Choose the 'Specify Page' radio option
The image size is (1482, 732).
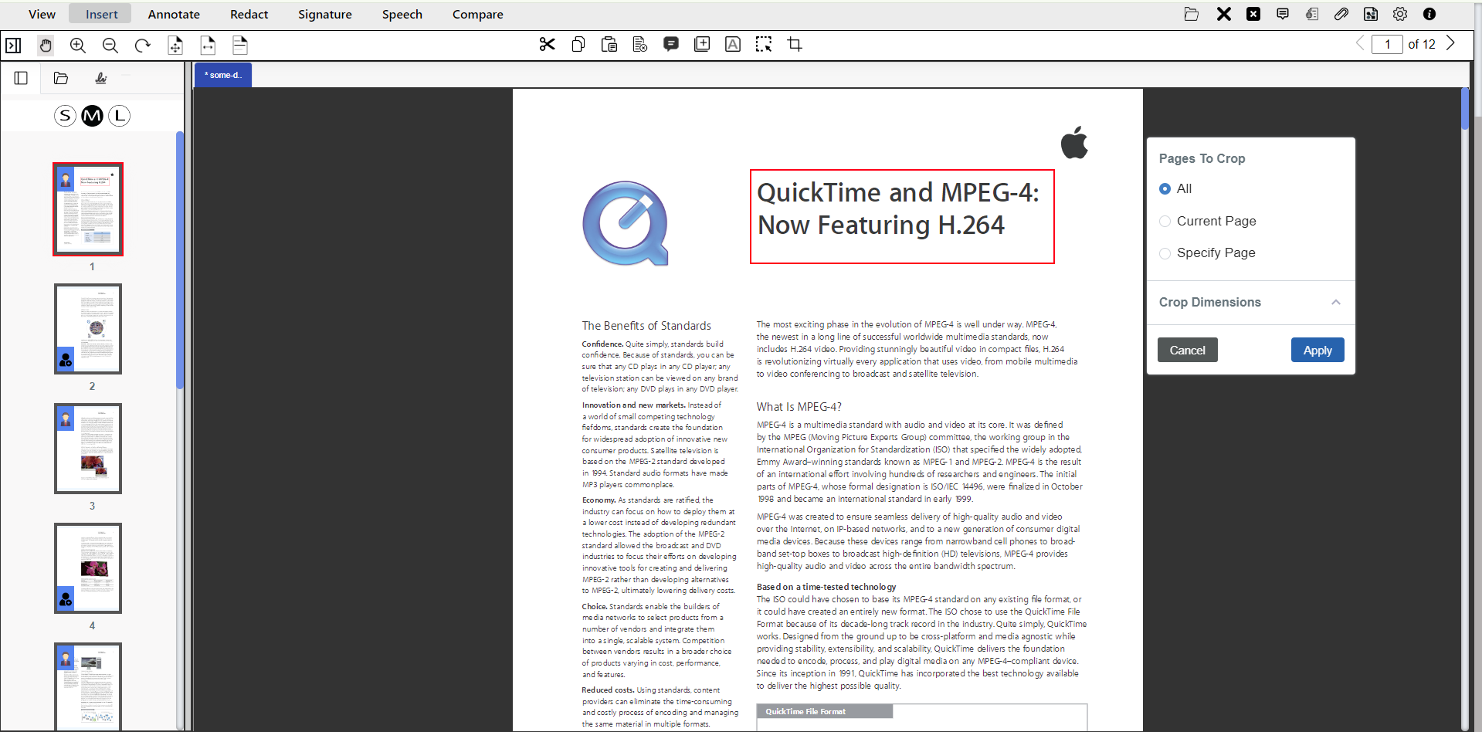click(1165, 253)
